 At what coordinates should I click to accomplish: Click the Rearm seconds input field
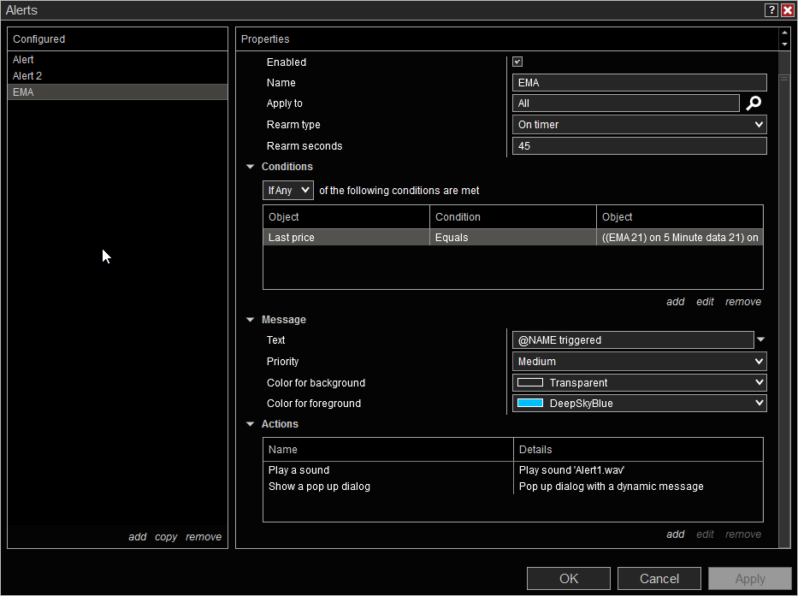tap(639, 146)
